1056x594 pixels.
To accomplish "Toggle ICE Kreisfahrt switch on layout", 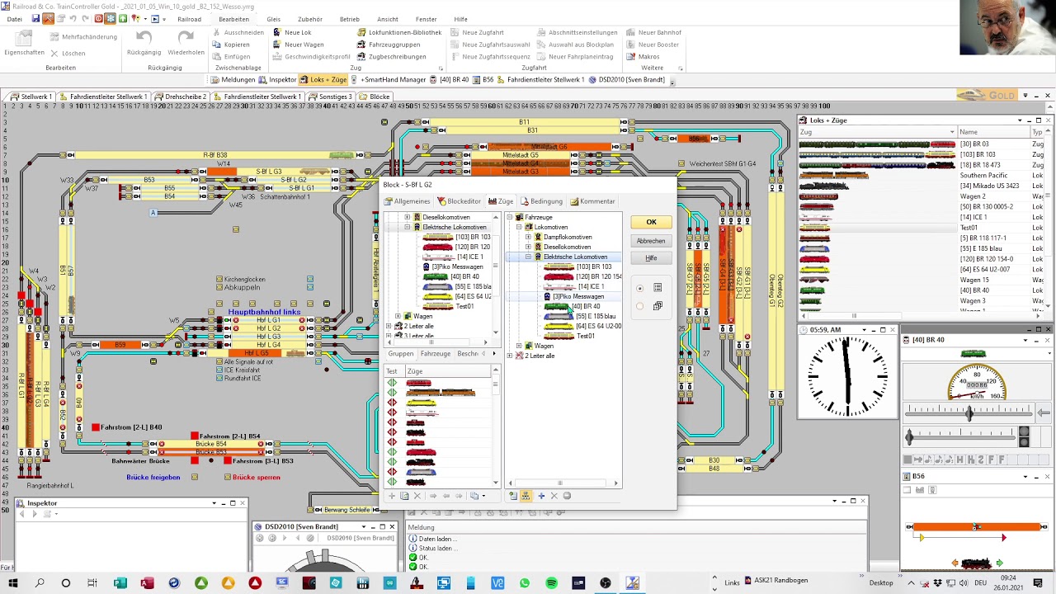I will coord(219,370).
